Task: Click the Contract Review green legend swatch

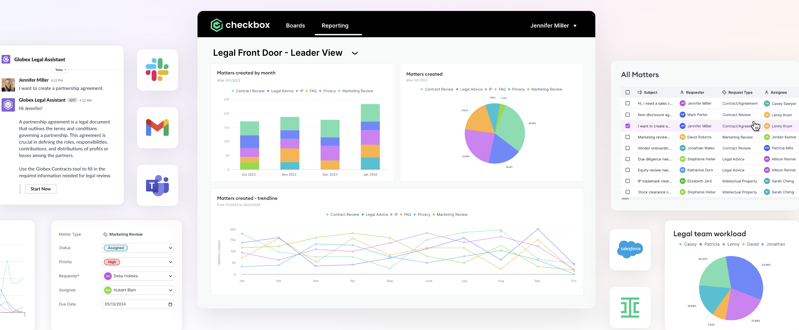Action: pyautogui.click(x=233, y=91)
